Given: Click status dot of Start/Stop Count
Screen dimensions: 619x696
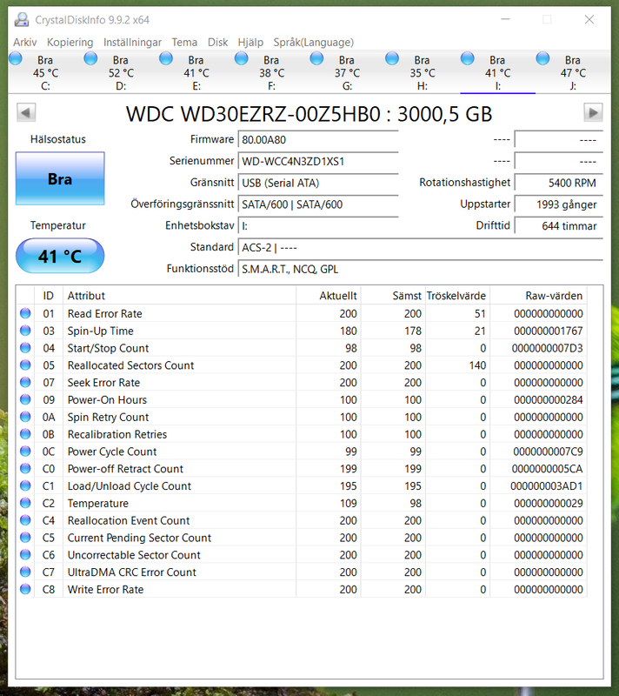Looking at the screenshot, I should pyautogui.click(x=25, y=348).
